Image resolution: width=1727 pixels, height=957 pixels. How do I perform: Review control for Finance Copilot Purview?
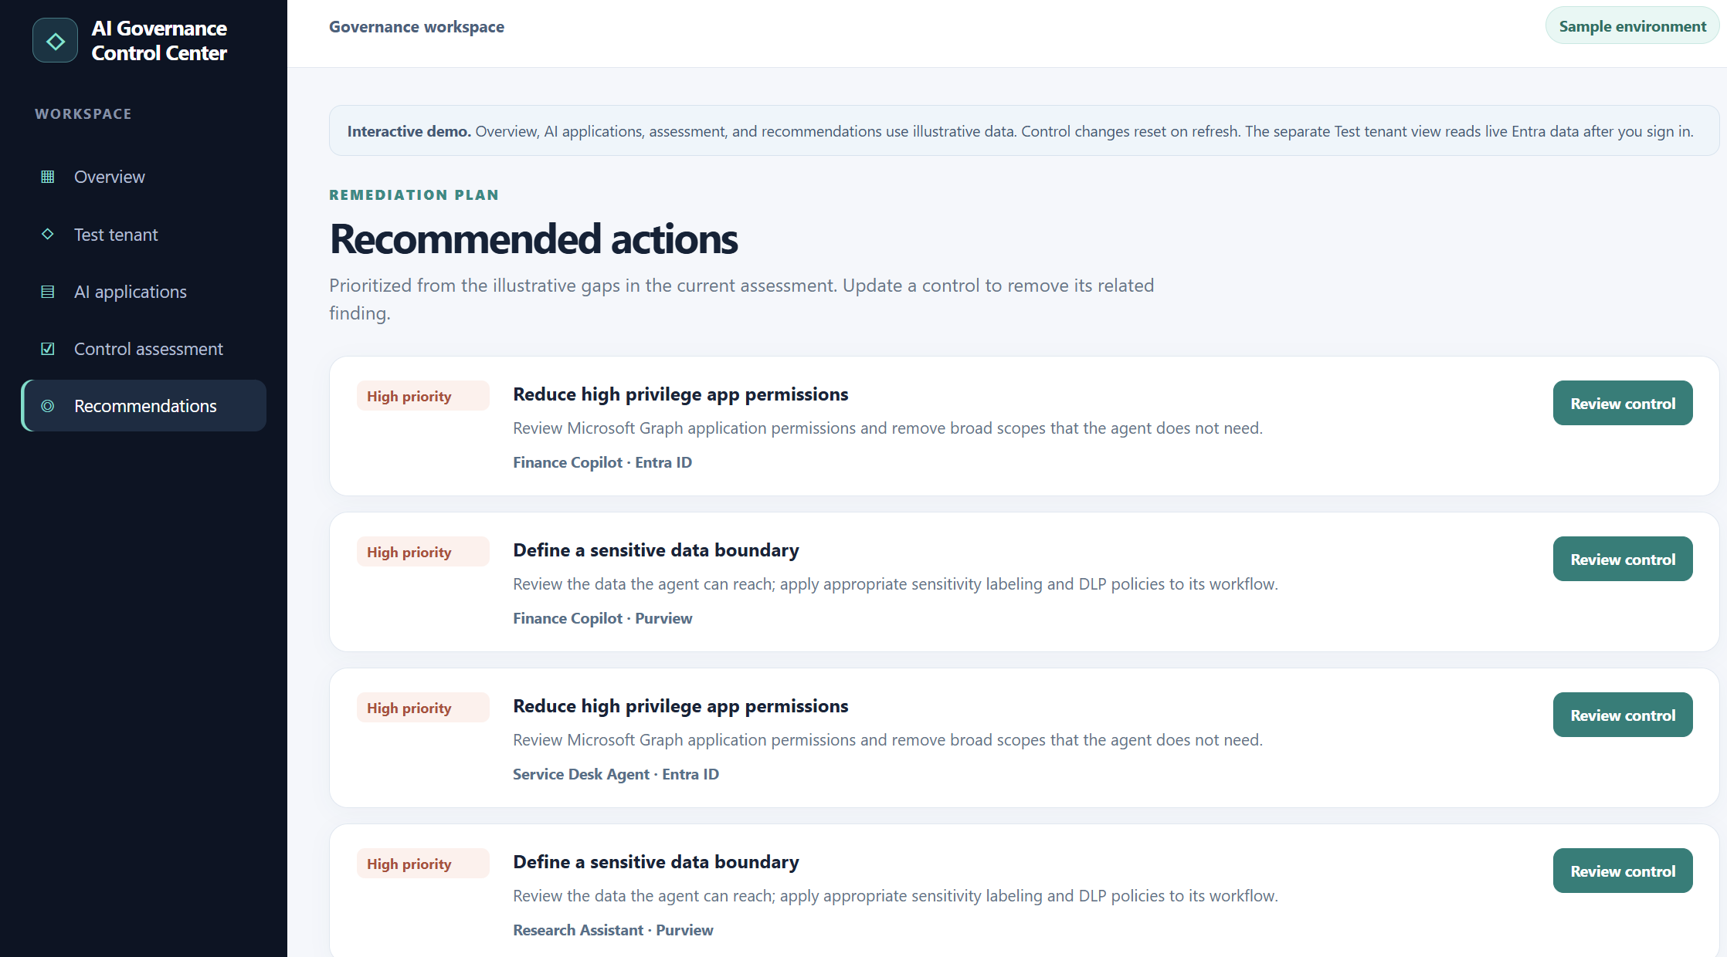1623,559
